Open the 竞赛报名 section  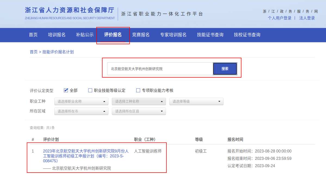(x=141, y=35)
